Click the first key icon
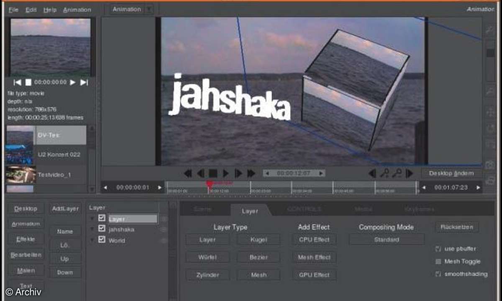 [x=384, y=173]
